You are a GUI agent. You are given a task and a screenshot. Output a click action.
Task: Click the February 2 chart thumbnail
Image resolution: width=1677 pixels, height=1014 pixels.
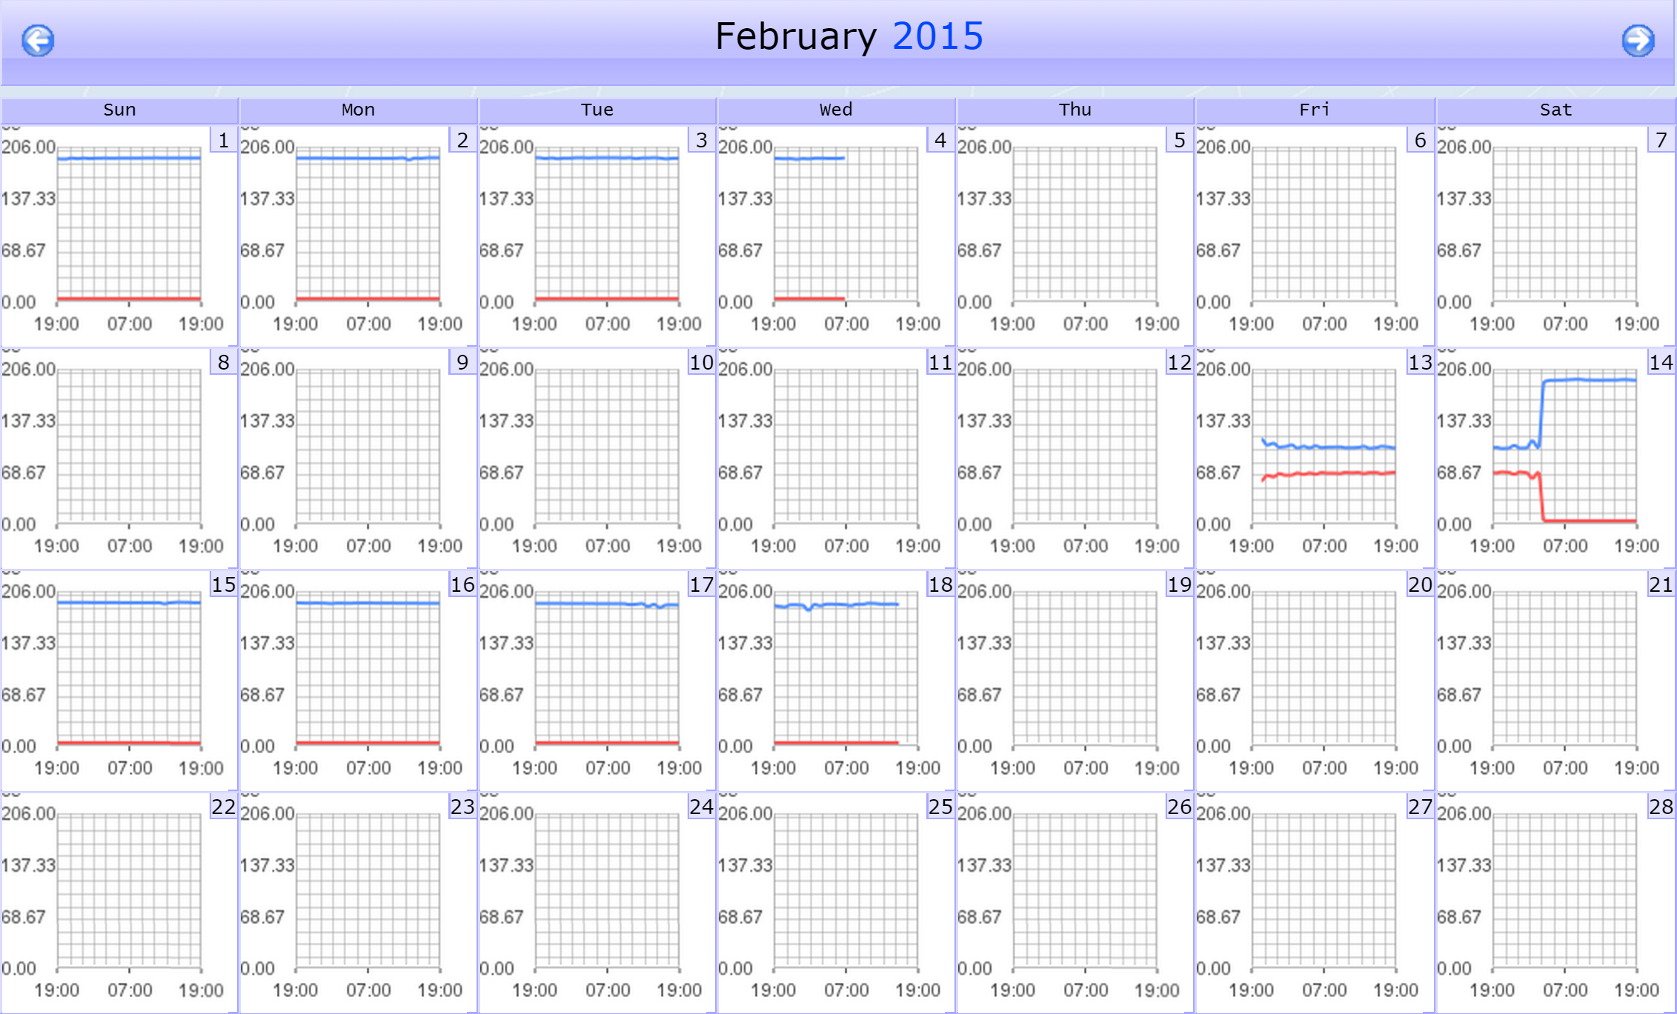[358, 235]
